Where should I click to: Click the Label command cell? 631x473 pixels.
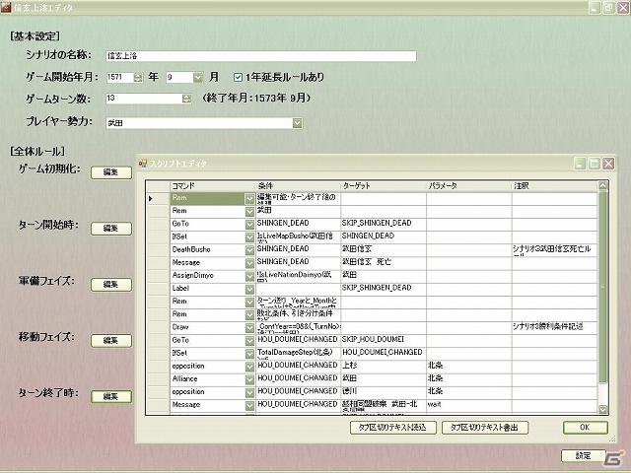click(208, 289)
